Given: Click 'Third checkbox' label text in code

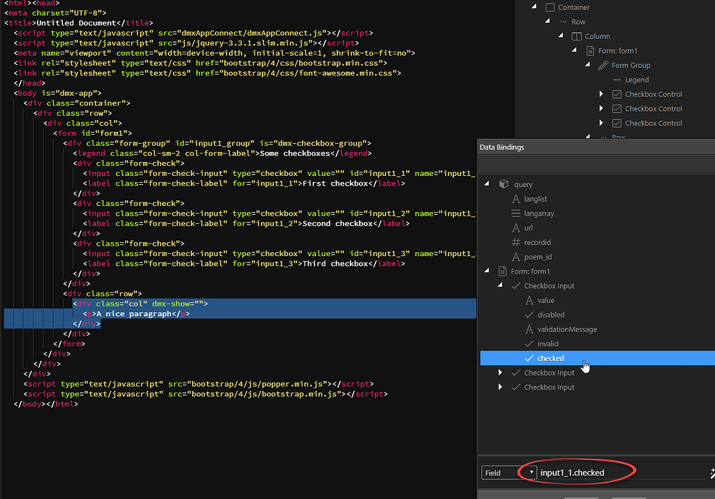Looking at the screenshot, I should [x=335, y=263].
